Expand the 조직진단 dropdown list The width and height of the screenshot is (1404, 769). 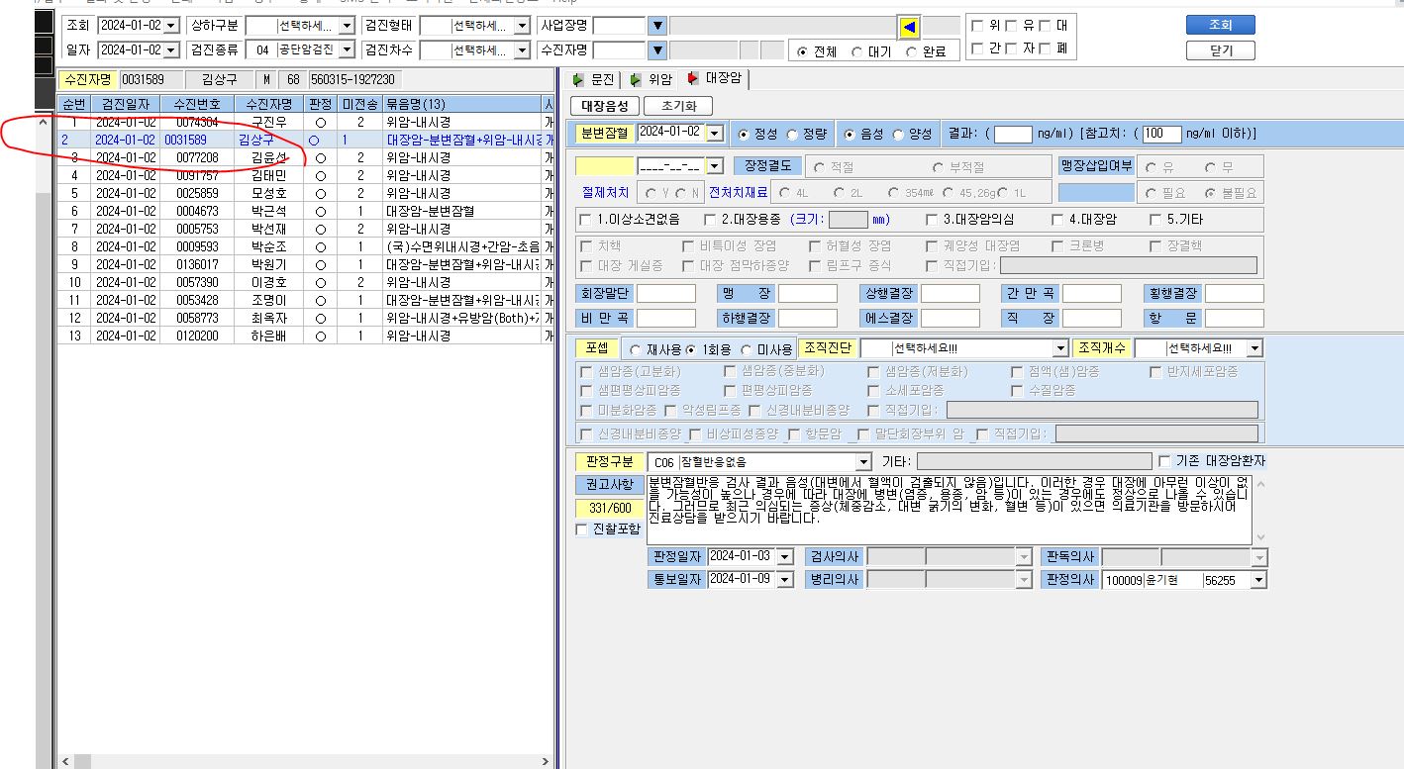[x=1060, y=348]
